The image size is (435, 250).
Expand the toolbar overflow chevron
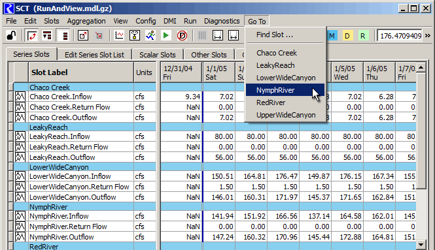pos(428,36)
